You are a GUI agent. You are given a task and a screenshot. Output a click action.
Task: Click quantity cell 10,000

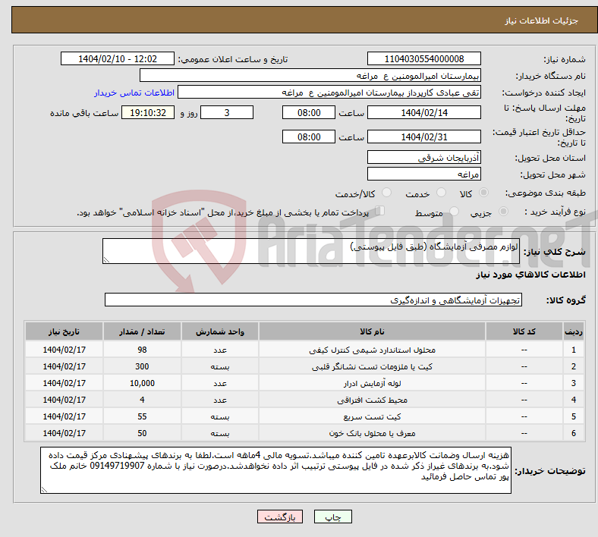click(142, 383)
